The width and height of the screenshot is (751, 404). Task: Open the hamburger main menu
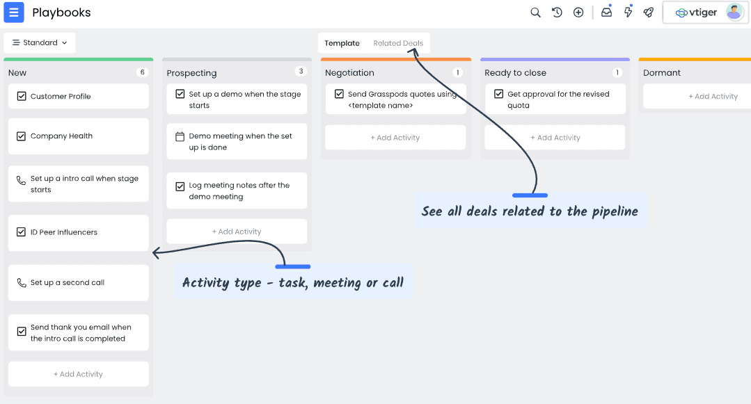pyautogui.click(x=14, y=13)
